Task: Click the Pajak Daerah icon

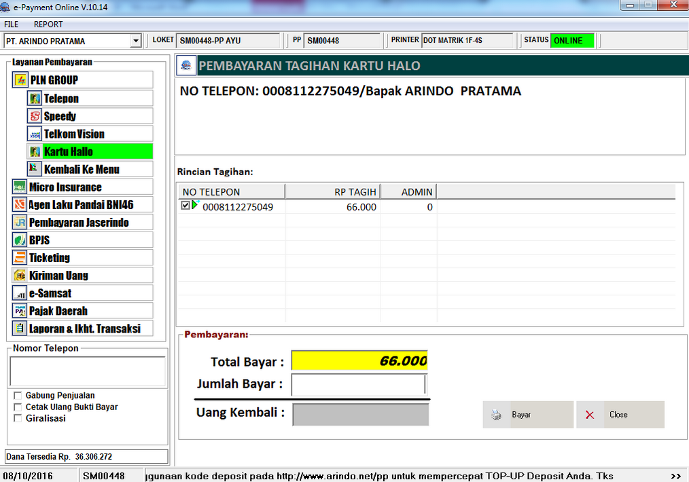Action: (x=19, y=311)
